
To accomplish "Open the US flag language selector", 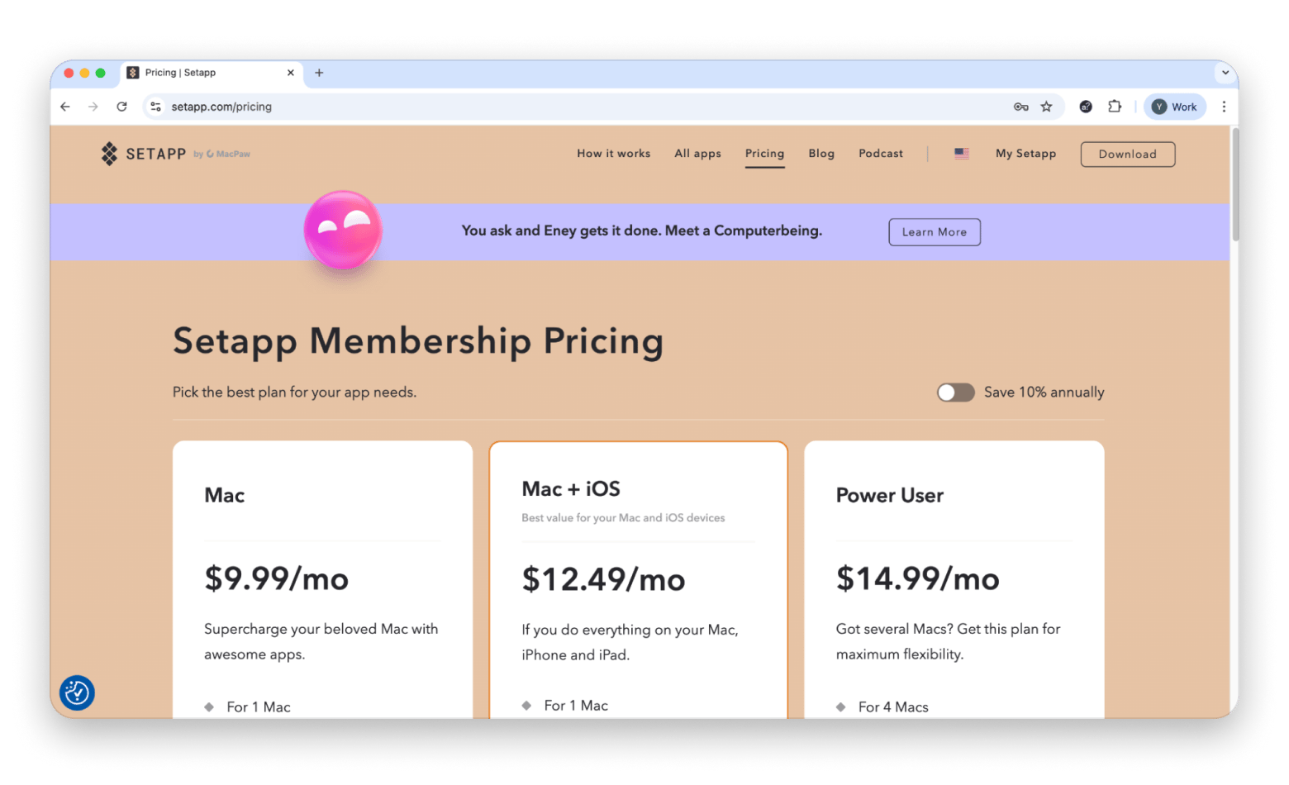I will [962, 154].
